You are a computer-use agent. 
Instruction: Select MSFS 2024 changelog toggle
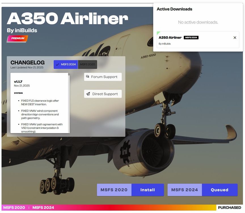(x=66, y=64)
